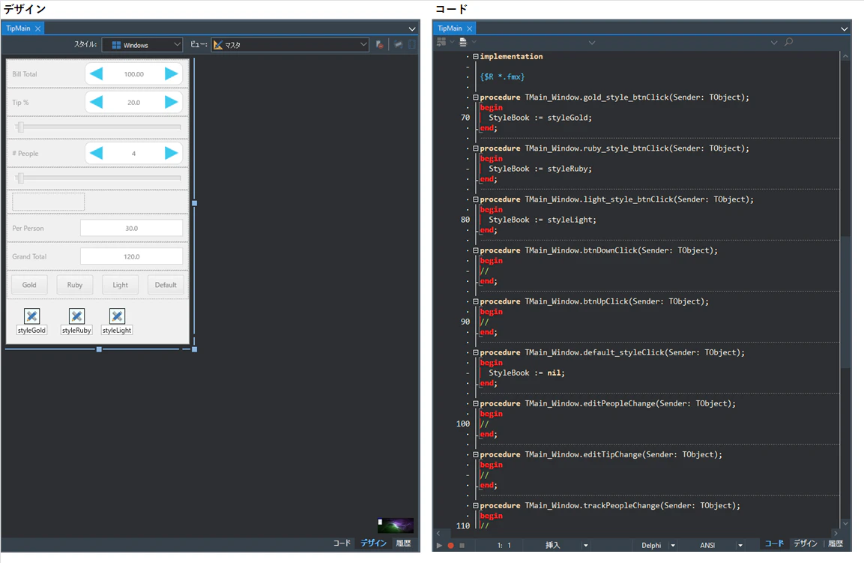This screenshot has height=563, width=864.
Task: Open 履歴 tab in the design pane
Action: pos(403,544)
